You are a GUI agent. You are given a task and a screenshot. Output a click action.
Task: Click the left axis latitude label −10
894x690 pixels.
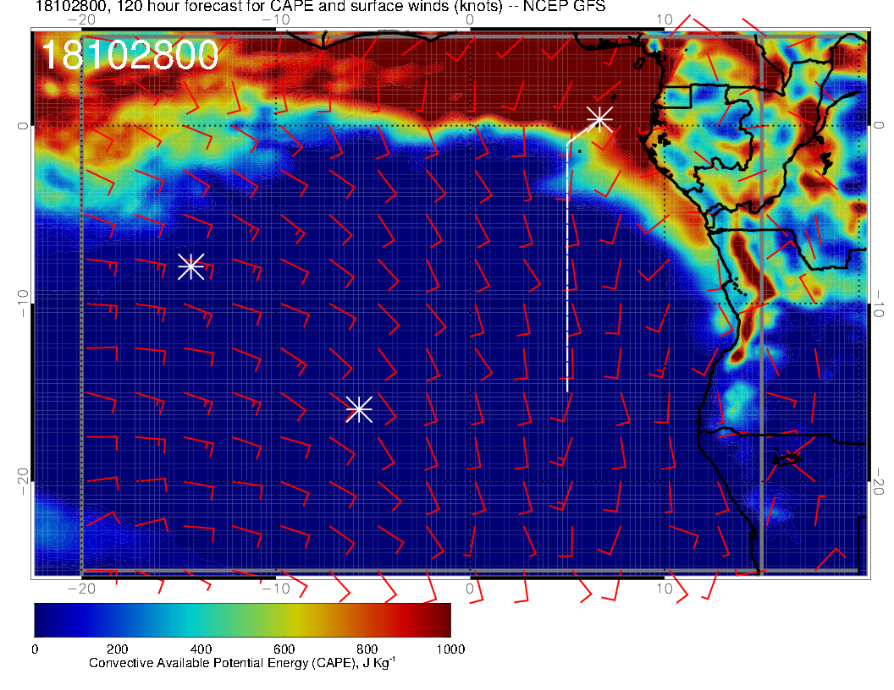(x=22, y=303)
